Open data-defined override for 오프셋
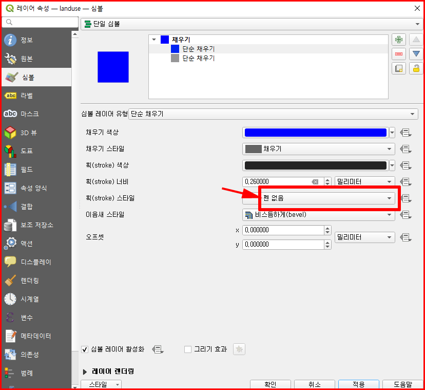The width and height of the screenshot is (425, 390). 406,237
